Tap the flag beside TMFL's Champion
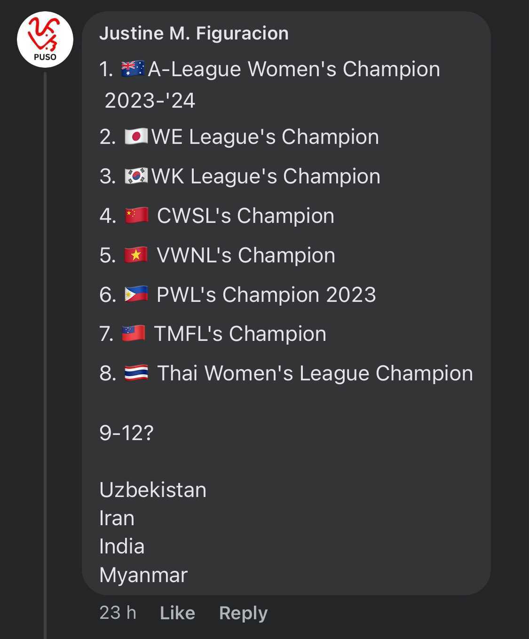529x639 pixels. pos(134,334)
